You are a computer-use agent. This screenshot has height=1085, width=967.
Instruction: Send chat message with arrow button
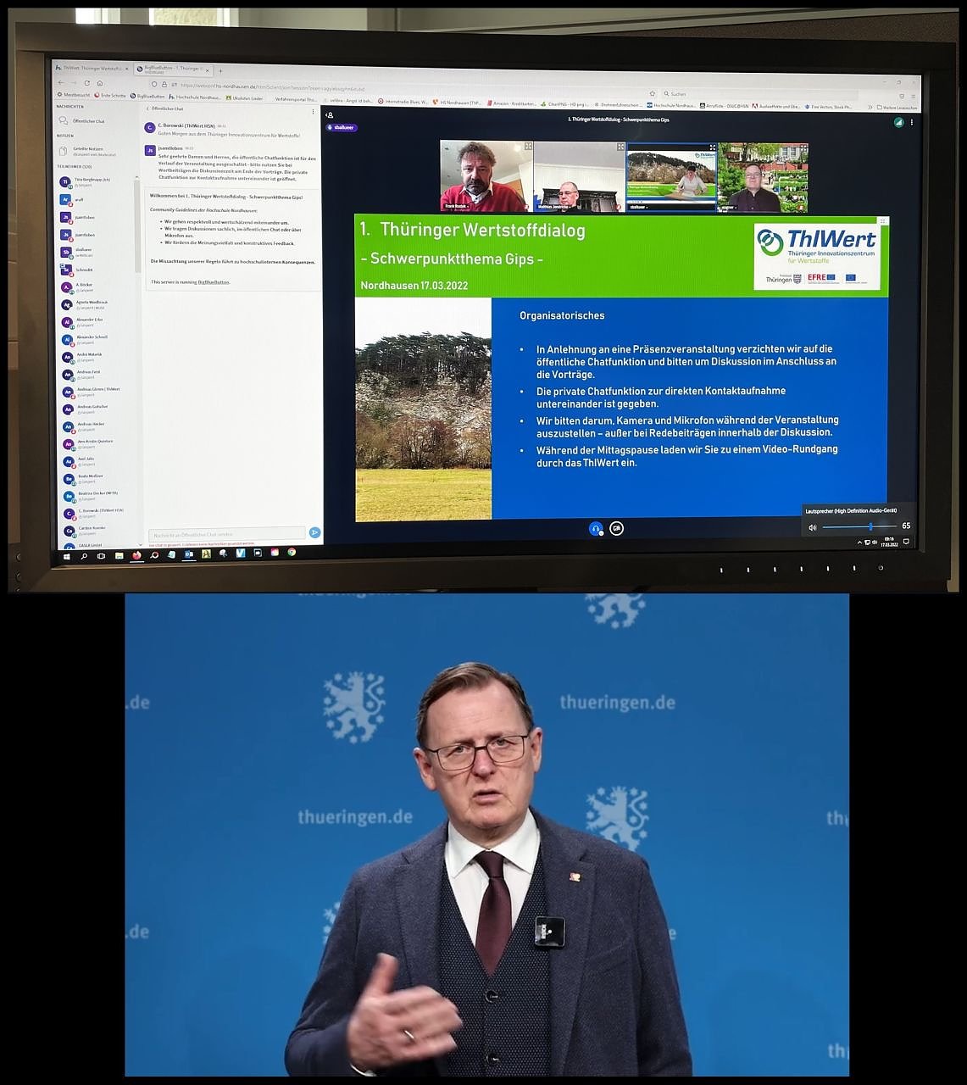314,532
